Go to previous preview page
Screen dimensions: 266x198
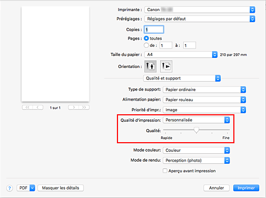pos(38,107)
